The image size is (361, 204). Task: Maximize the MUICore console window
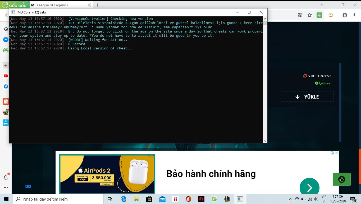coord(249,12)
